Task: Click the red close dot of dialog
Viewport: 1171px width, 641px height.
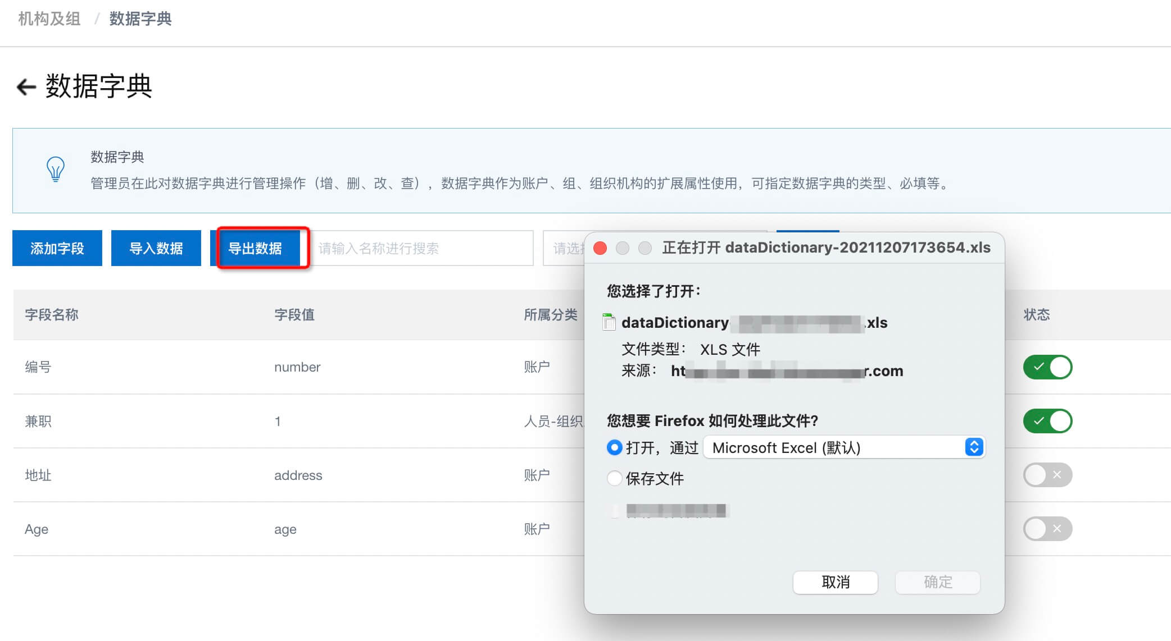Action: (x=600, y=248)
